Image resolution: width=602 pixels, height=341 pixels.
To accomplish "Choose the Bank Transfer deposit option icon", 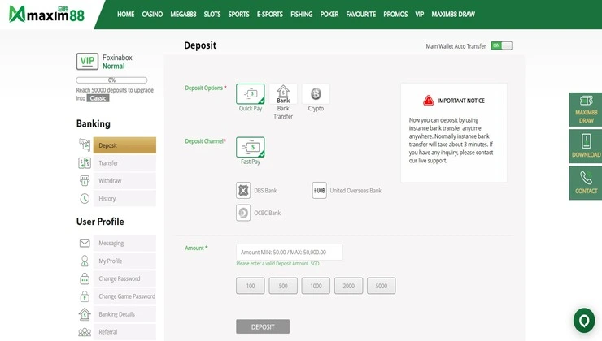I will pyautogui.click(x=283, y=94).
